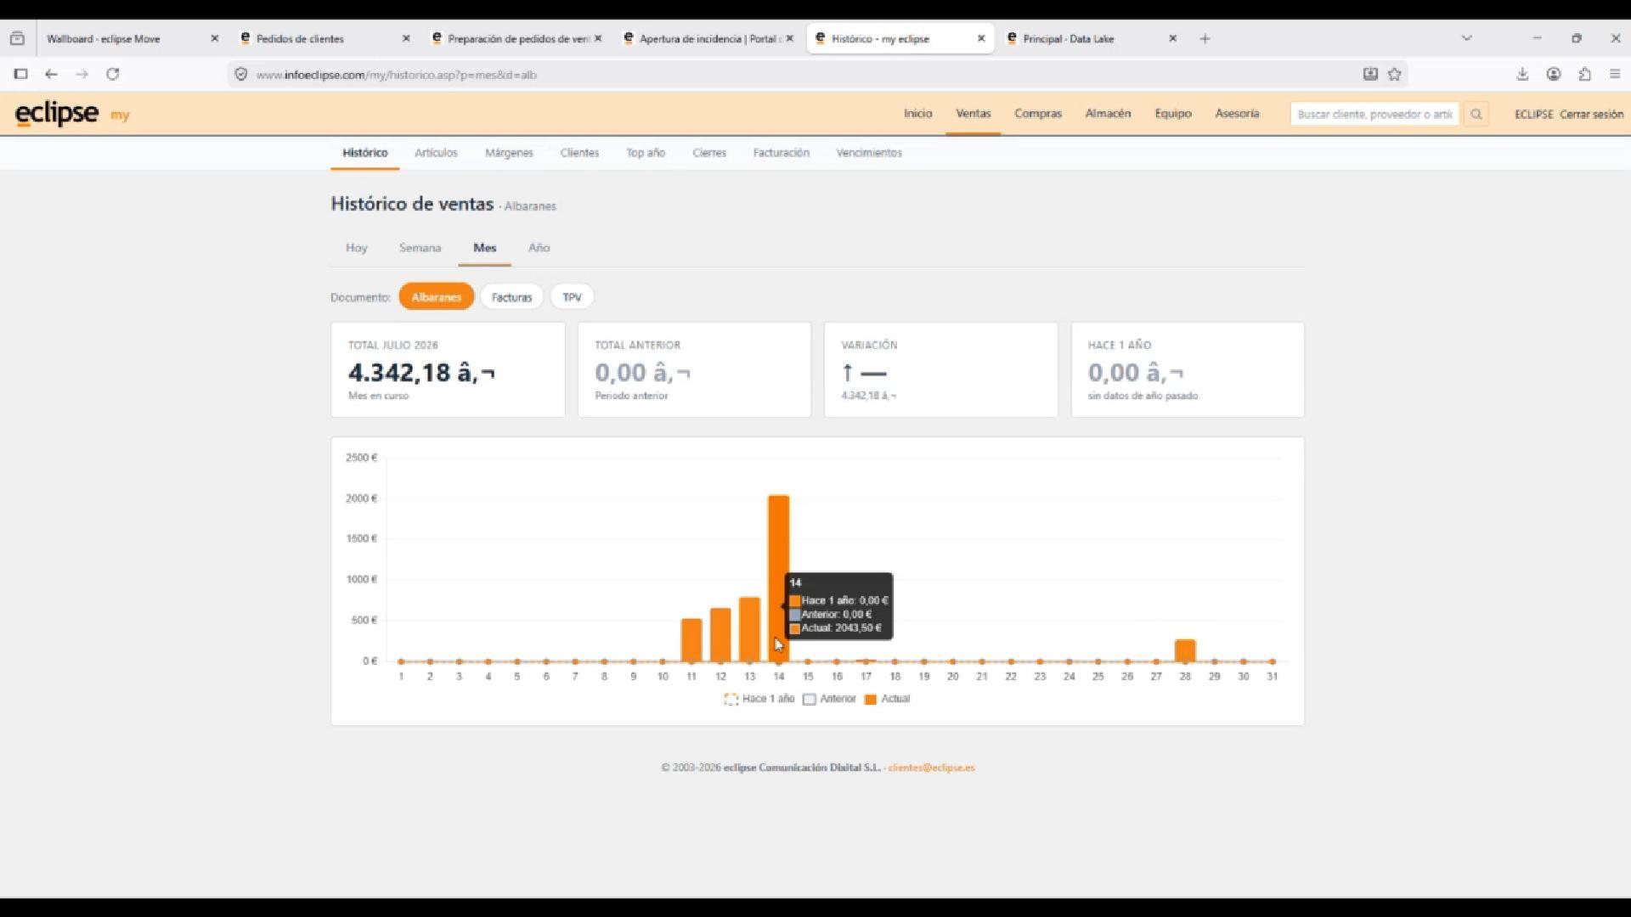Select the Facturas document filter
Image resolution: width=1631 pixels, height=917 pixels.
pos(511,297)
